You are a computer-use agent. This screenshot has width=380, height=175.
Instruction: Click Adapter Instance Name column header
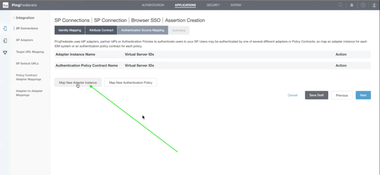(75, 54)
